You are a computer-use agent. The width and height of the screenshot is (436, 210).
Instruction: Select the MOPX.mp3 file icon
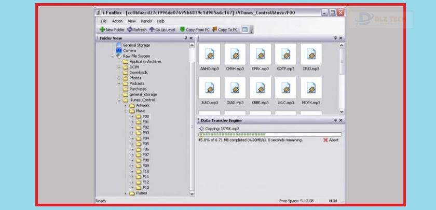(311, 88)
